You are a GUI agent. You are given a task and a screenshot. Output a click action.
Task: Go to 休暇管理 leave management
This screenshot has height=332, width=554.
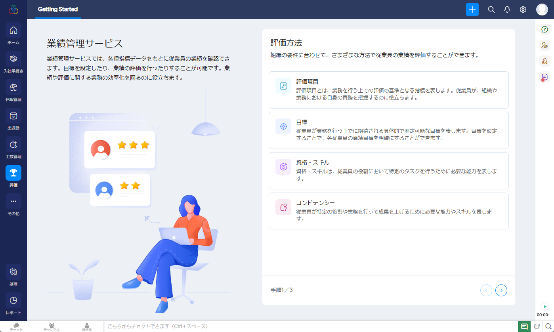point(13,88)
